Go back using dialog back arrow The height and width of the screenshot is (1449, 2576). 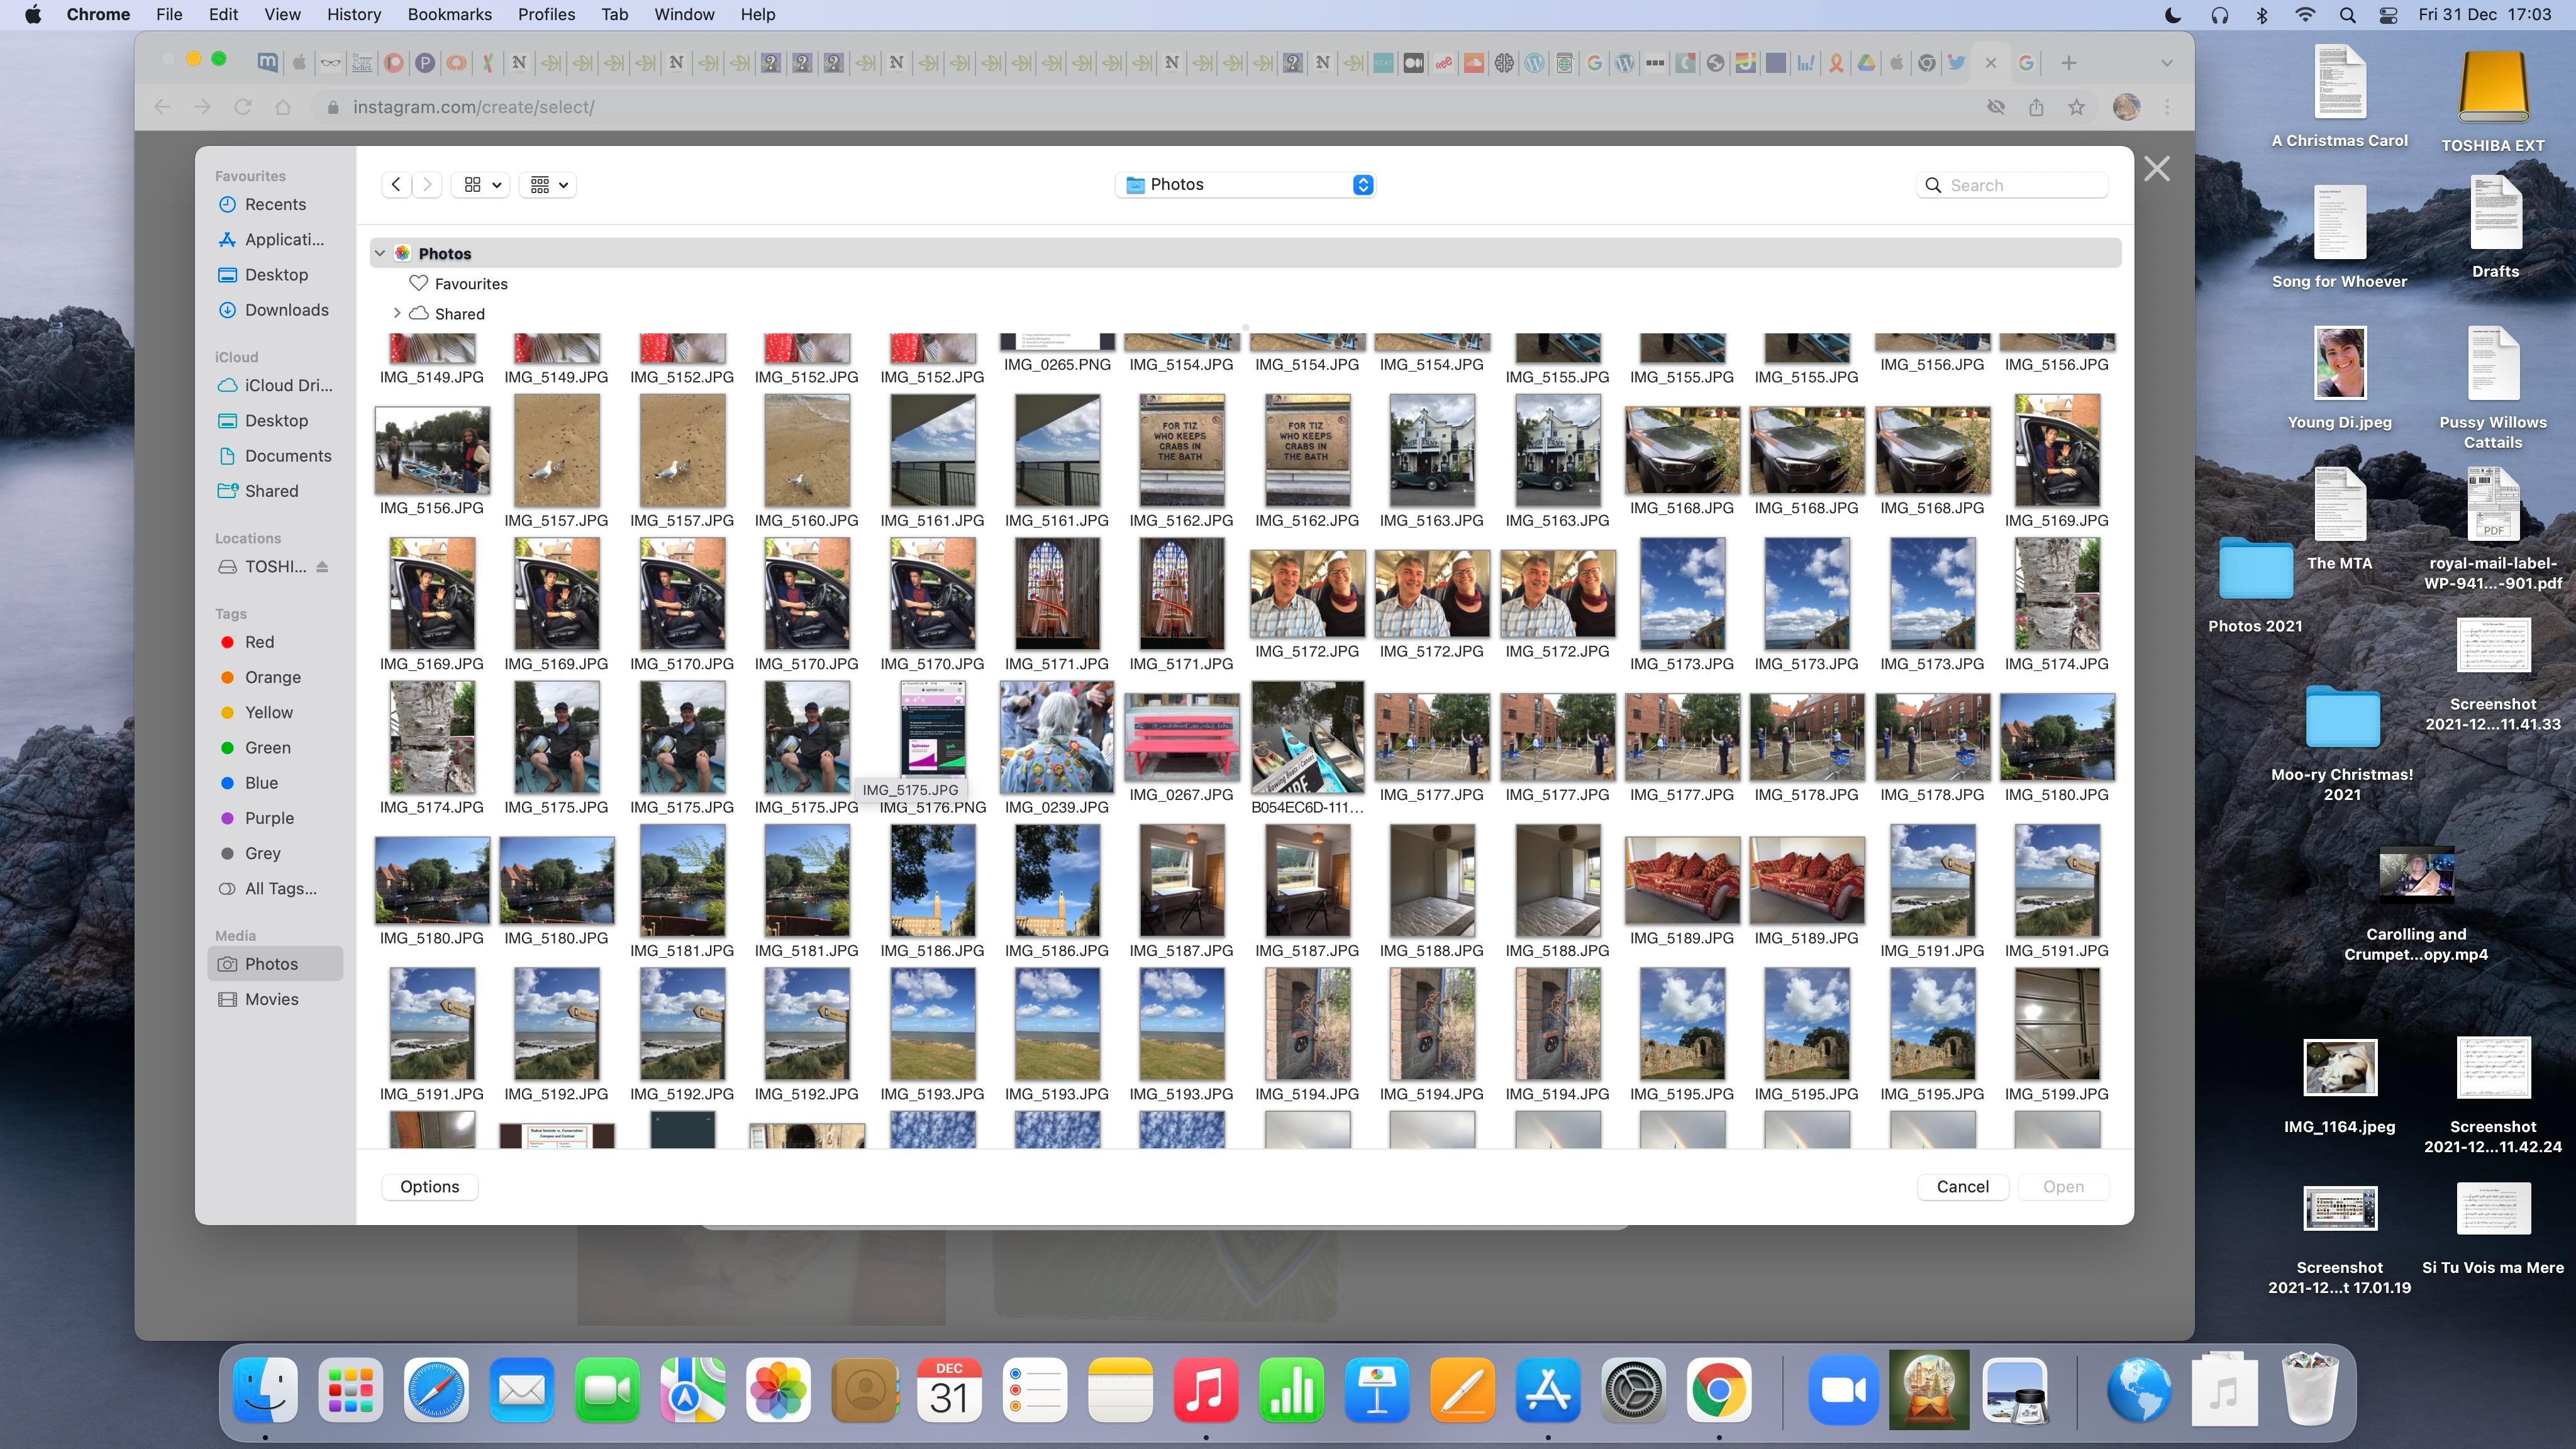coord(396,185)
